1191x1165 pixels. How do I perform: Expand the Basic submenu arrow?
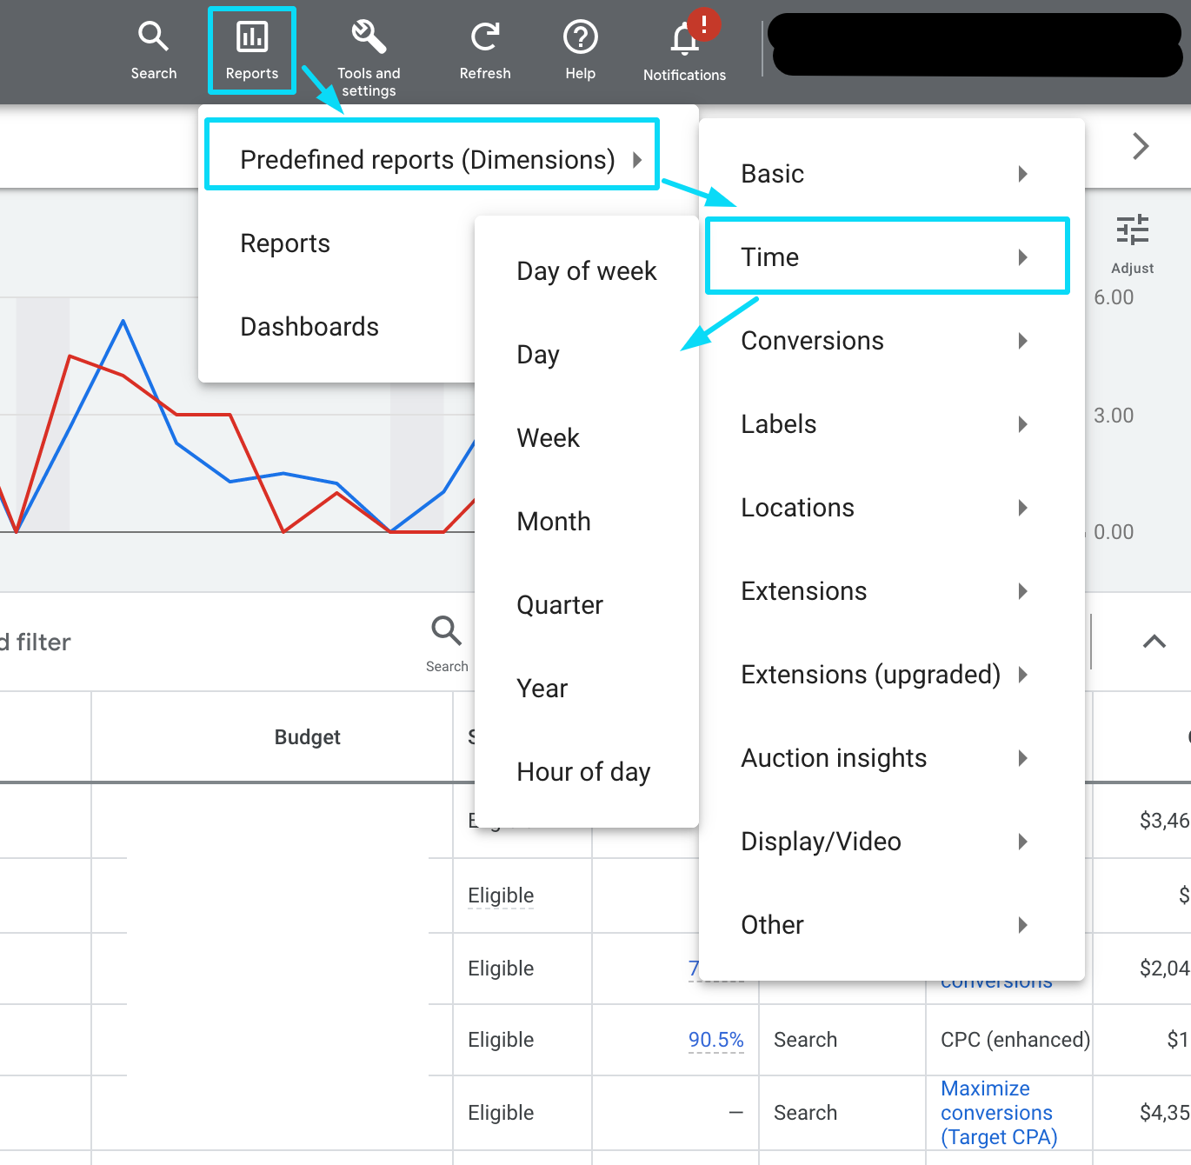tap(1023, 174)
